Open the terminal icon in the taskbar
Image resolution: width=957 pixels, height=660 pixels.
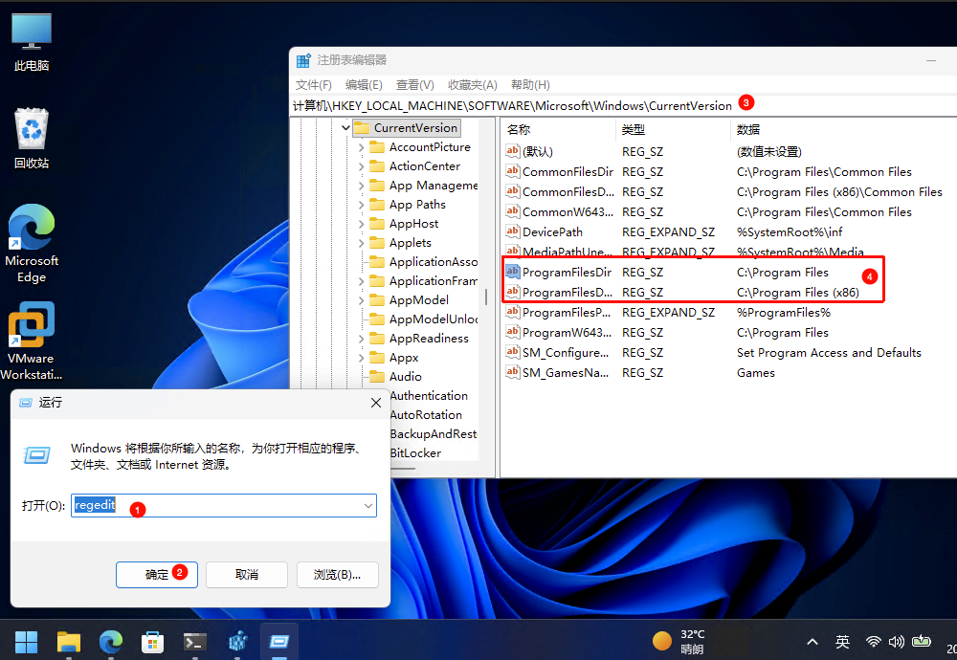pos(194,642)
